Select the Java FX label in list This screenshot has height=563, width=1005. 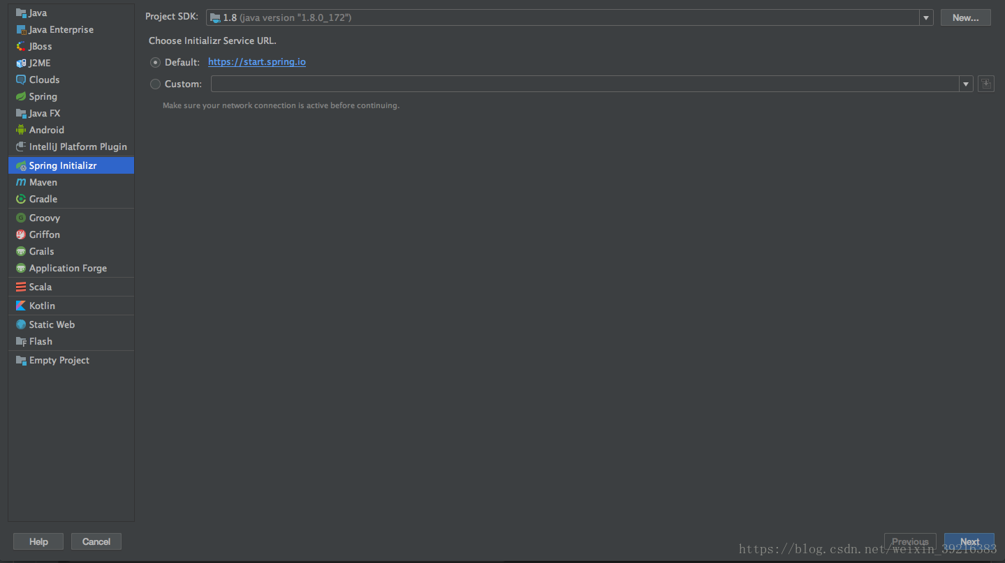click(45, 114)
